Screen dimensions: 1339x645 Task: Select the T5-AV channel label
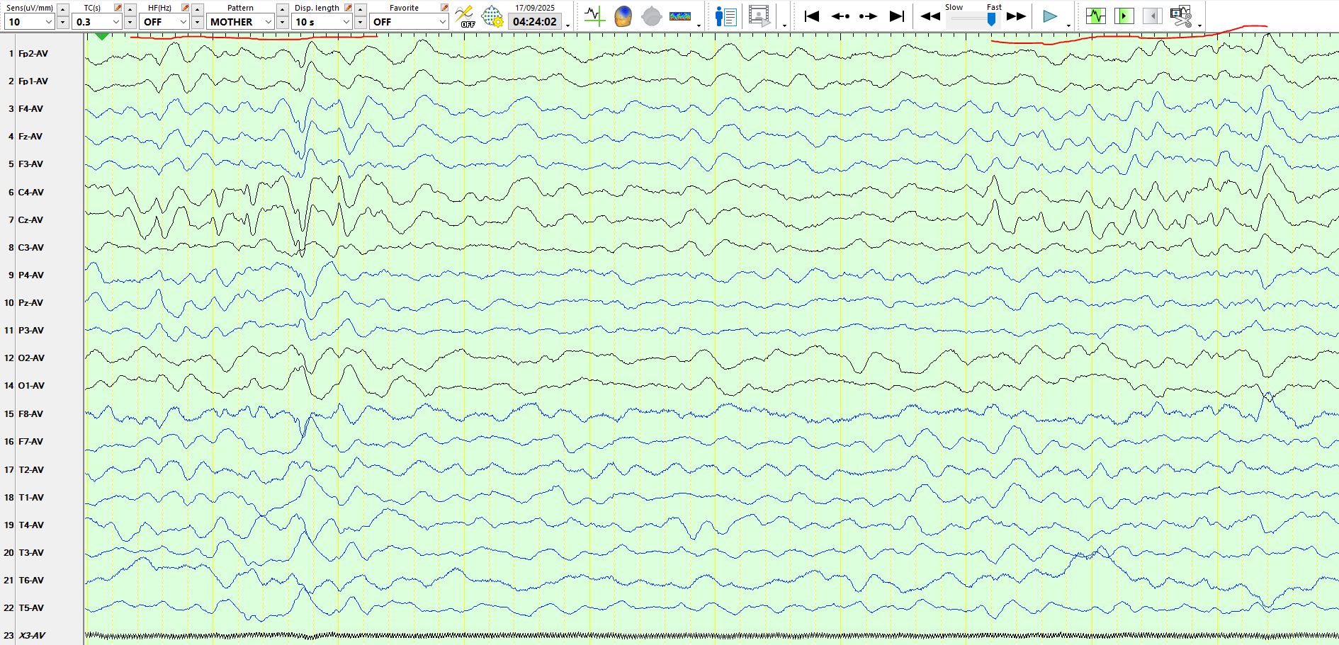(x=31, y=607)
